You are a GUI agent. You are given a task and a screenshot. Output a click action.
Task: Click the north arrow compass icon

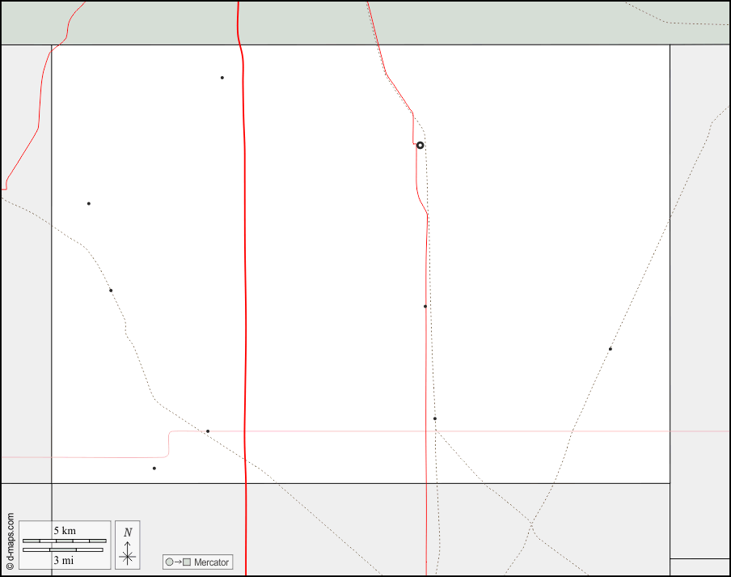tap(128, 554)
